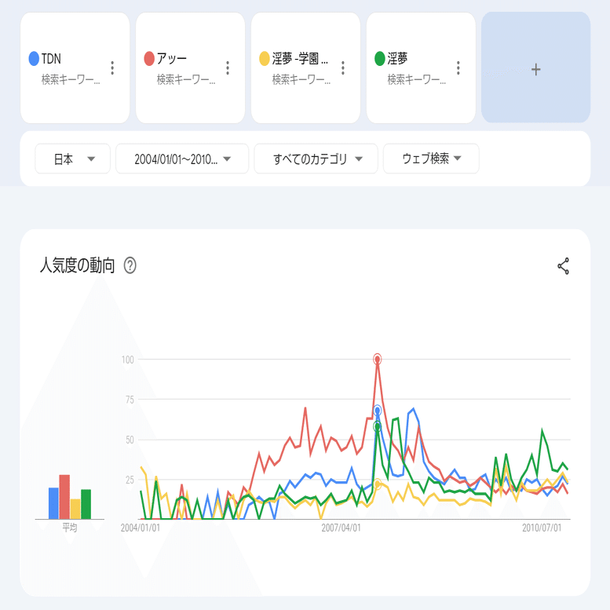Open options menu for green 淫夢 term

(458, 68)
